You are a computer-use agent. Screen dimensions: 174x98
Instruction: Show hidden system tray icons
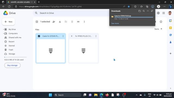point(136,95)
